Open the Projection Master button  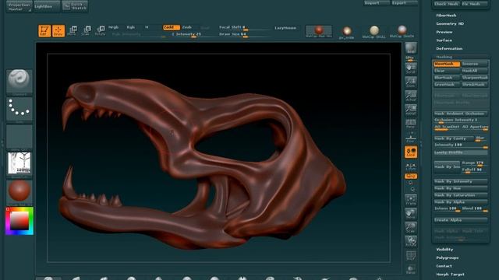click(x=19, y=6)
